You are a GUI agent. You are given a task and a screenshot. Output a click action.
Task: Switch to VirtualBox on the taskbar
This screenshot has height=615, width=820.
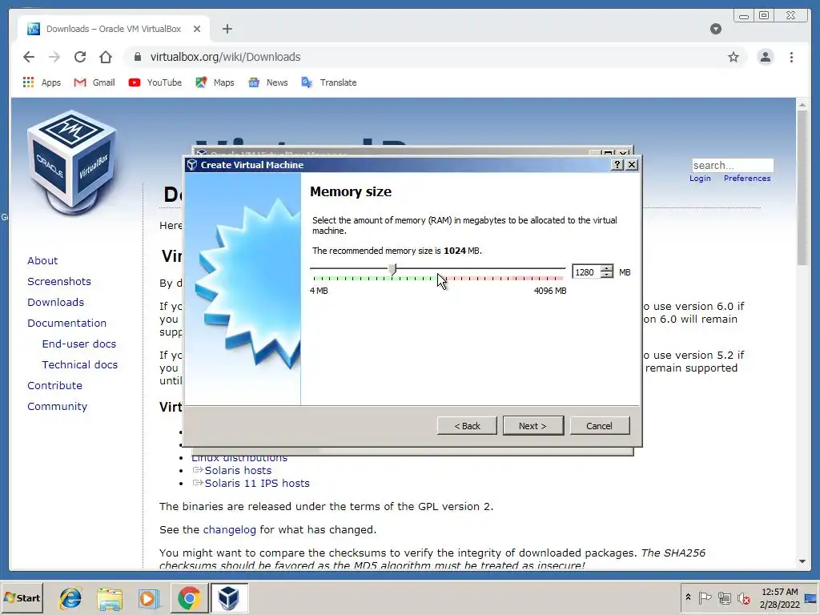point(228,597)
